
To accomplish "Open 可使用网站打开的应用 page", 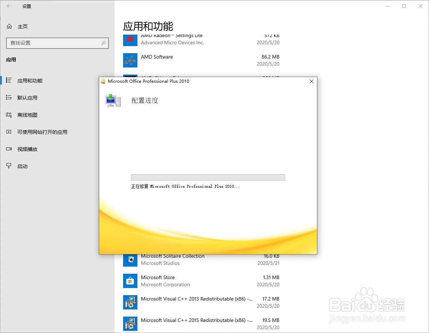I will (42, 132).
